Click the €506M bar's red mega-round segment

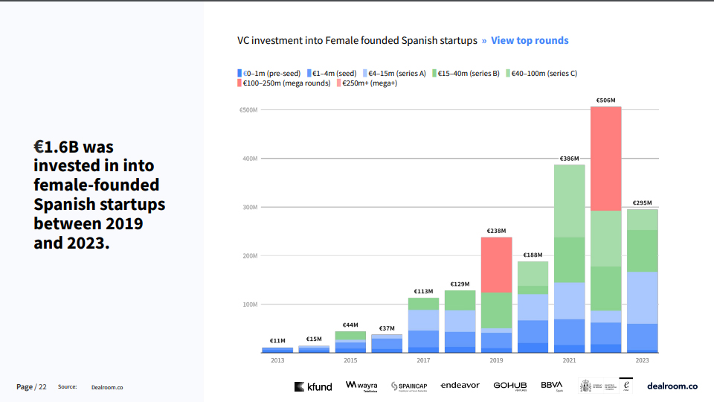[x=605, y=159]
